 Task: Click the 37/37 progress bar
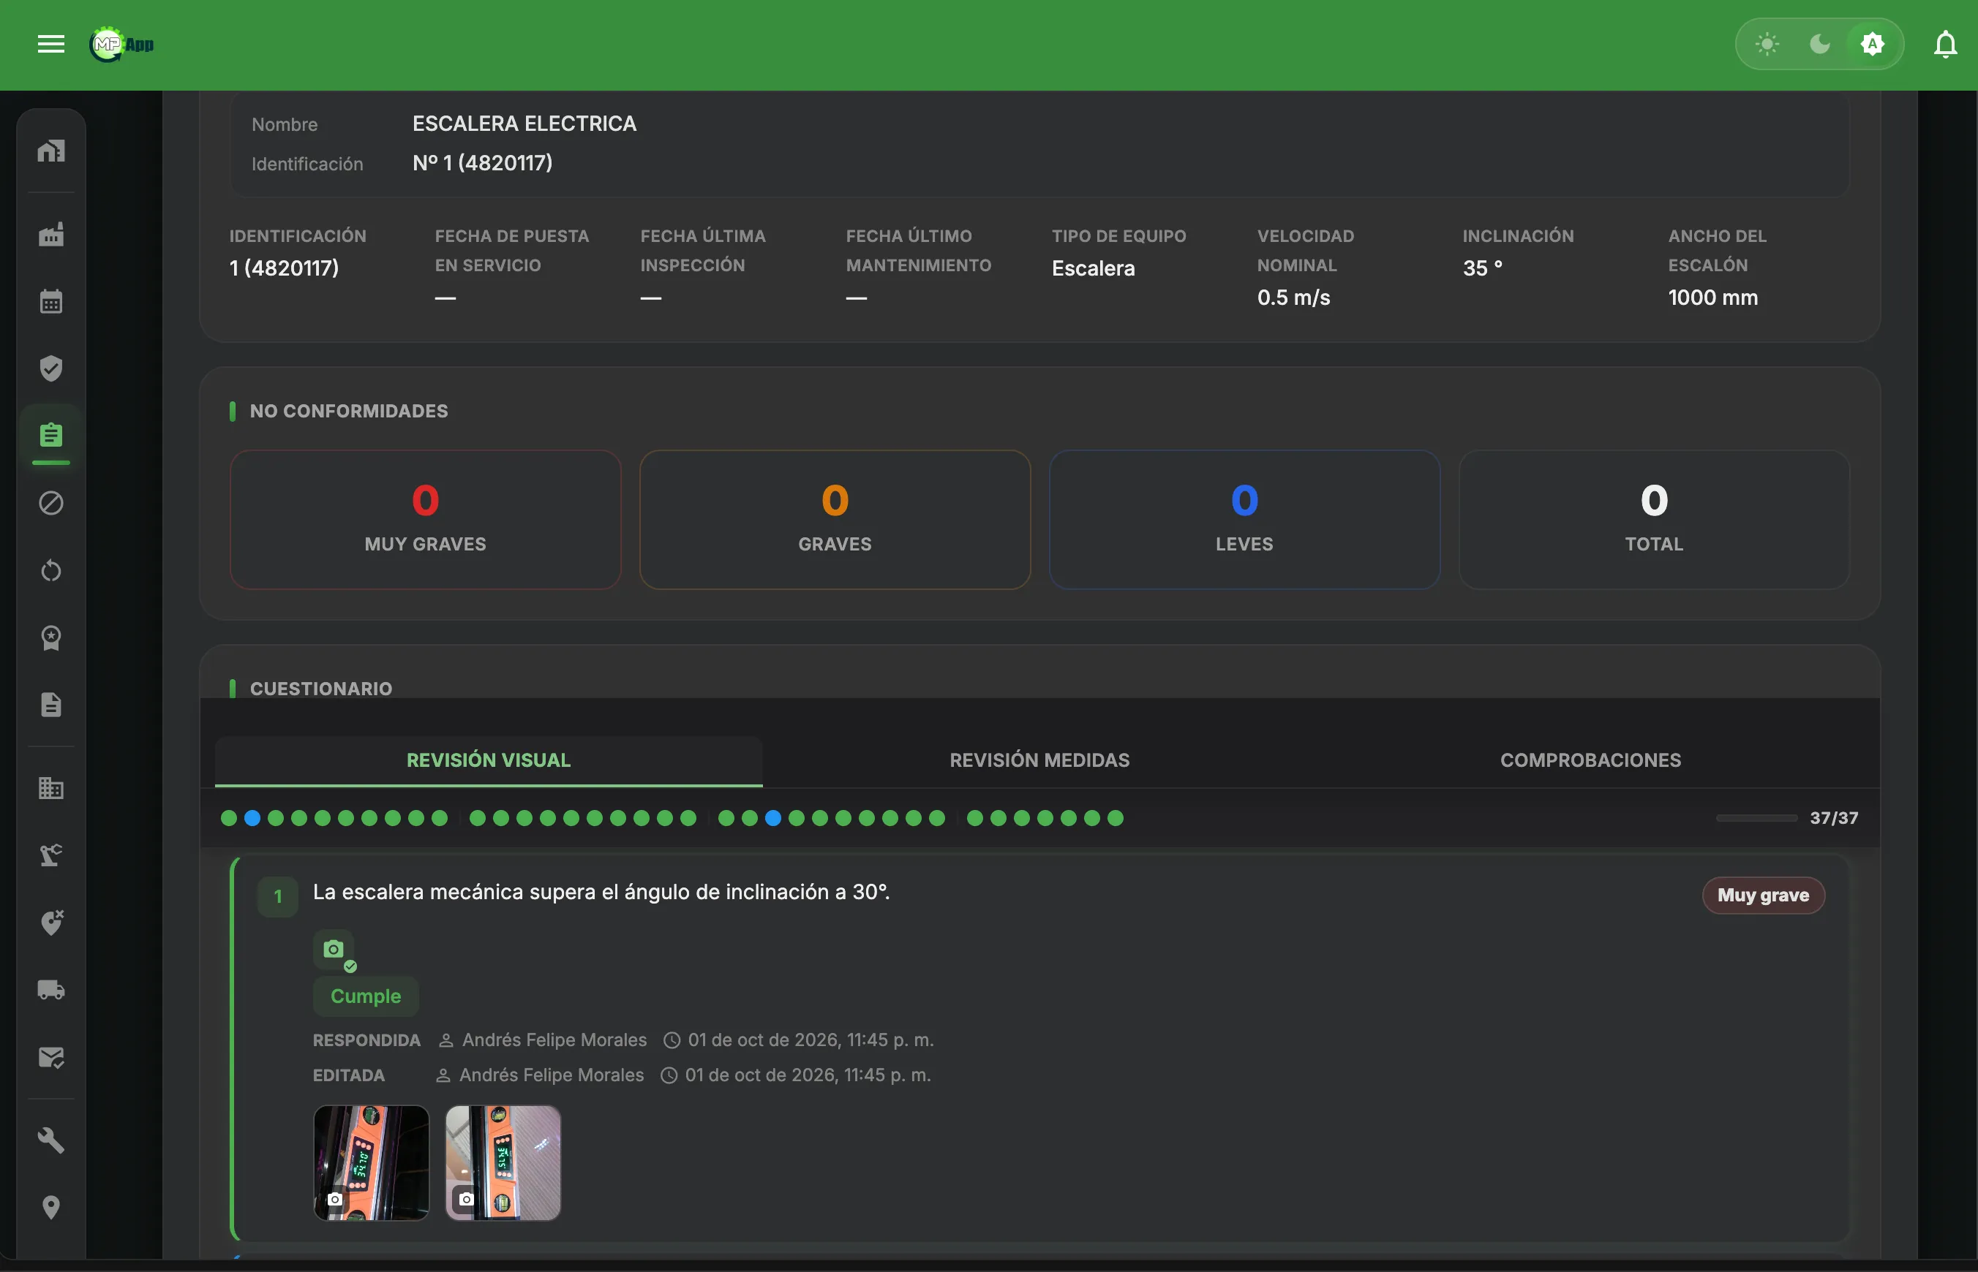click(x=1756, y=818)
